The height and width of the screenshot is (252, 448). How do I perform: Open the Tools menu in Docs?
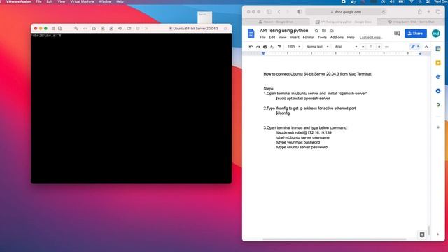coord(322,37)
